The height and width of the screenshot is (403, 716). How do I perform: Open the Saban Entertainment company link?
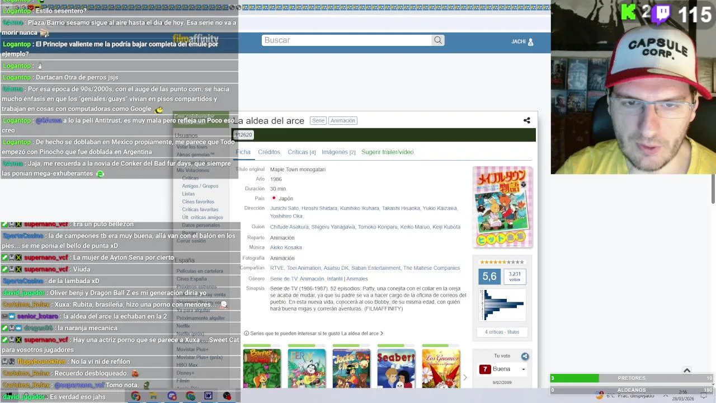pyautogui.click(x=376, y=268)
